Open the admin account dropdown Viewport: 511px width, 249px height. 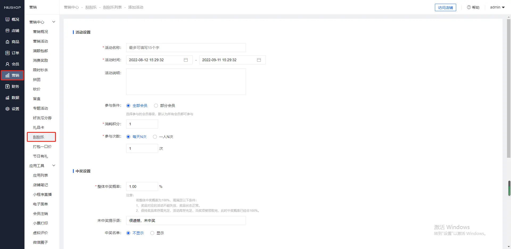pyautogui.click(x=497, y=7)
